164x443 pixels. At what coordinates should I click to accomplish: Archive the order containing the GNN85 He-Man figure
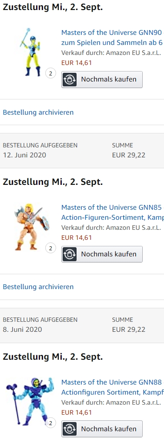[x=38, y=287]
